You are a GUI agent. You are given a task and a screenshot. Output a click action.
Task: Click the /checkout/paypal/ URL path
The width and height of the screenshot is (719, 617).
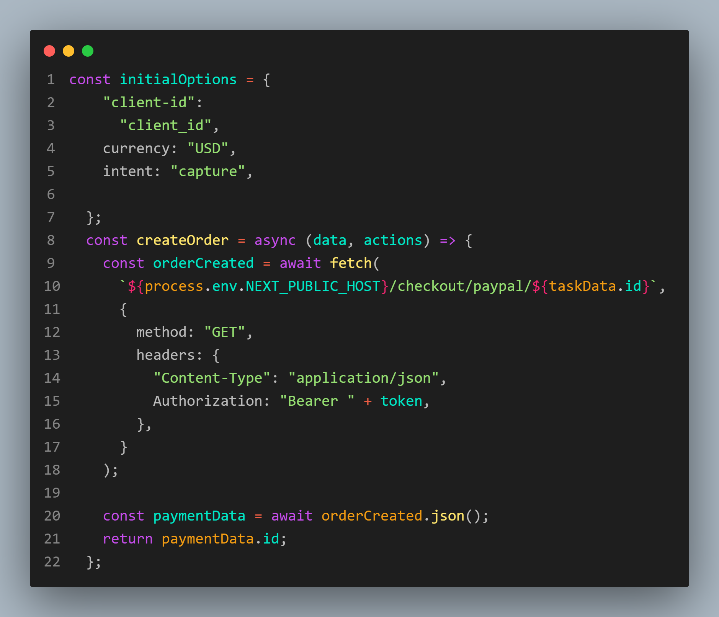[x=460, y=286]
